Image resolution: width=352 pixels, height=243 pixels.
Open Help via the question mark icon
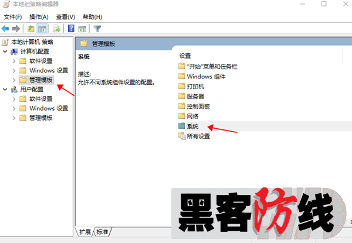pos(71,29)
